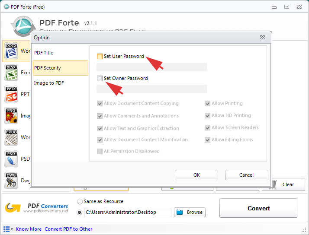
Task: Open the PDF Converters website logo
Action: coord(37,208)
